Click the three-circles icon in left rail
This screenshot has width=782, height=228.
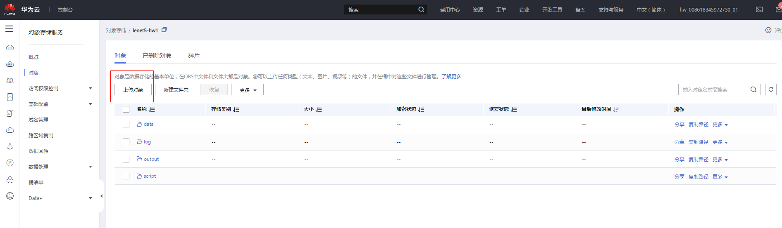pos(10,179)
